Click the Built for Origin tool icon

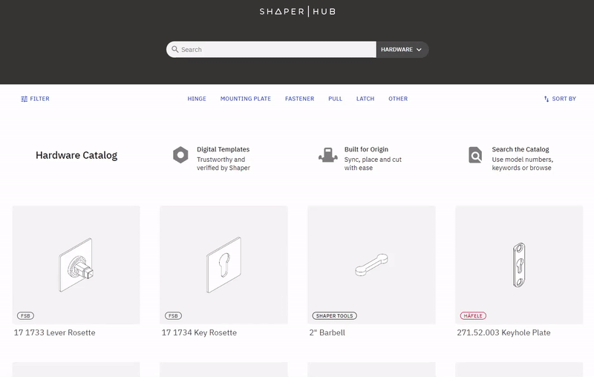[x=328, y=155]
